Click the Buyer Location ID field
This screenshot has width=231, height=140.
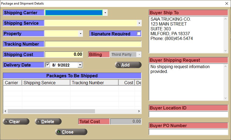click(x=188, y=114)
